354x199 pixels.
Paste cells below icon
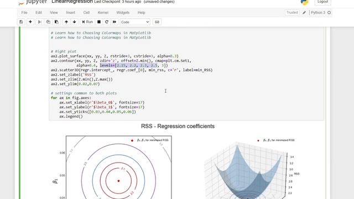point(56,22)
